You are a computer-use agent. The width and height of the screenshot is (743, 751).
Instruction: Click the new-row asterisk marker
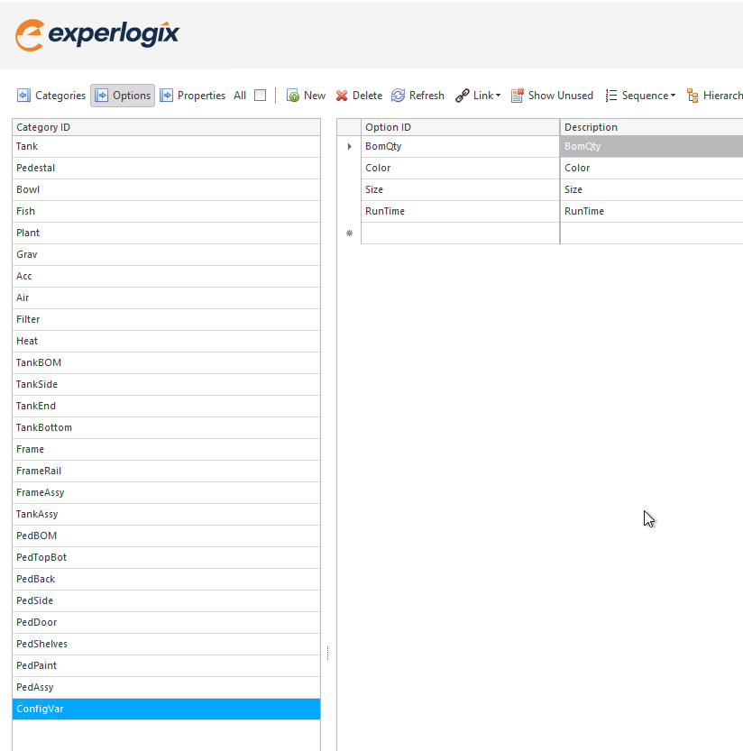pyautogui.click(x=349, y=234)
